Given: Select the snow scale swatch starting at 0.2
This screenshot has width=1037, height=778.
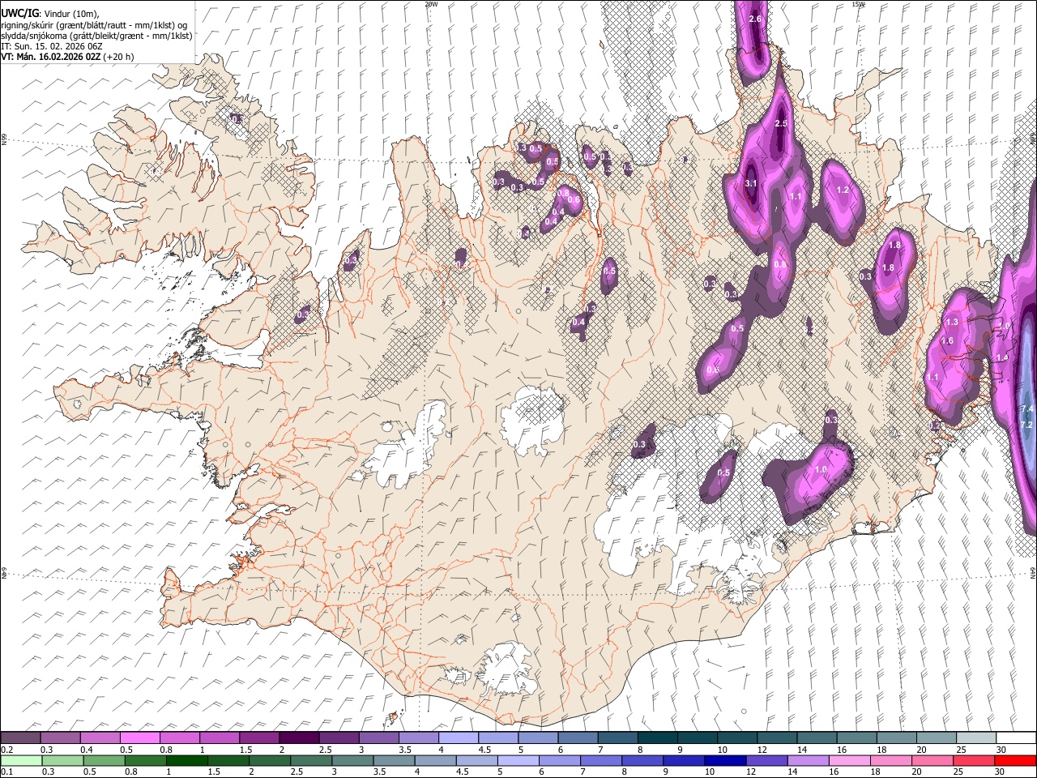Looking at the screenshot, I should (x=20, y=738).
